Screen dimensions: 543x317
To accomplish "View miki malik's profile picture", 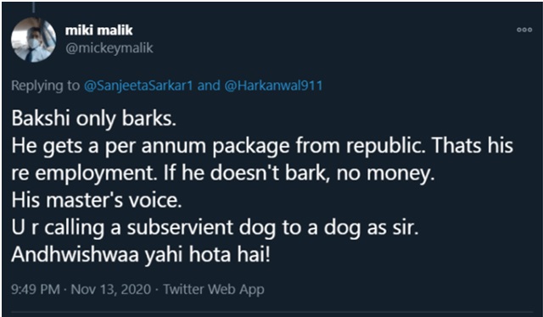I will point(34,40).
